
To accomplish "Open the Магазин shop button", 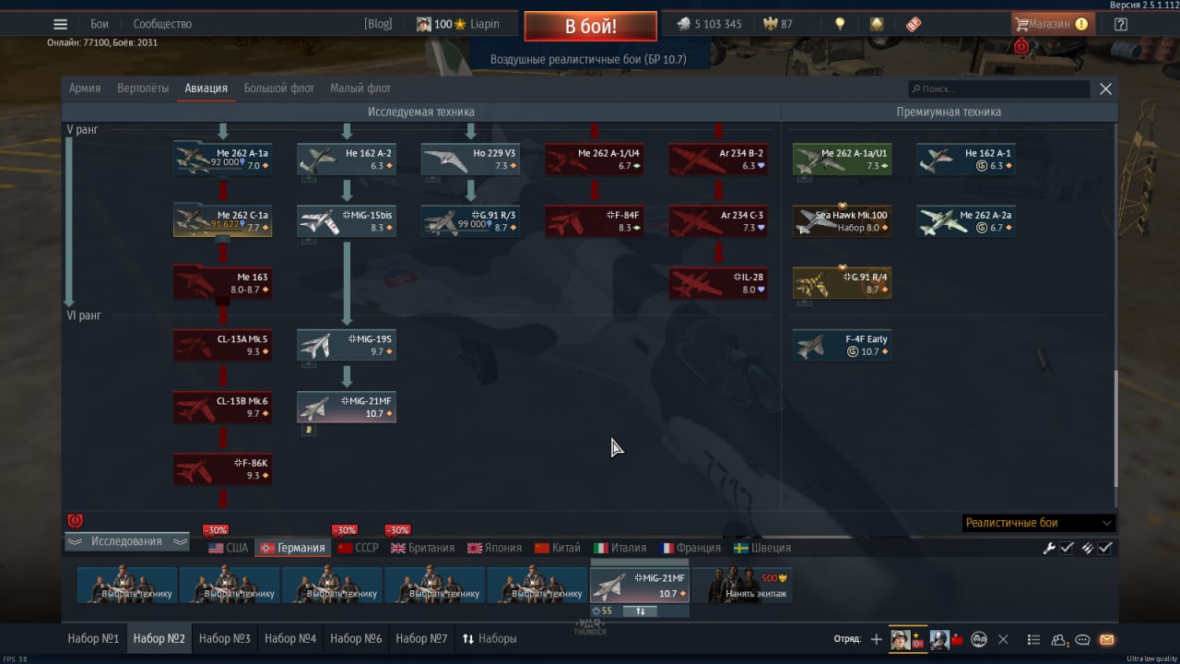I will tap(1053, 24).
